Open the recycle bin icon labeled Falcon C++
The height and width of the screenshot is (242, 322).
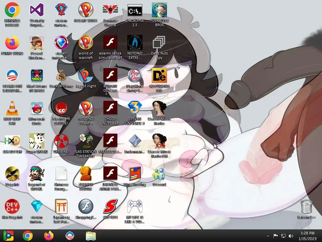306,206
